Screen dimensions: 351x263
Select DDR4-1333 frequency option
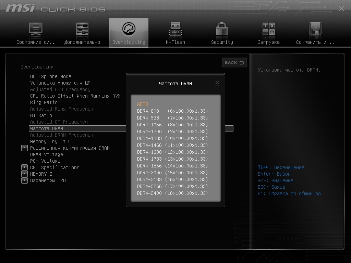coord(173,138)
